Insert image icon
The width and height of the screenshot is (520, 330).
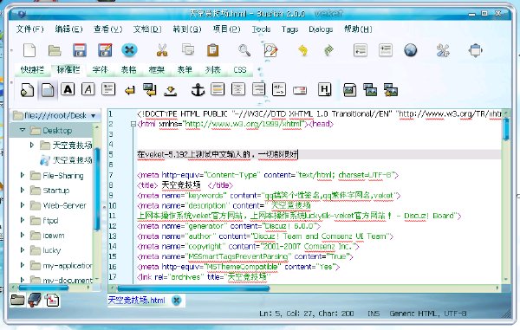(x=350, y=90)
